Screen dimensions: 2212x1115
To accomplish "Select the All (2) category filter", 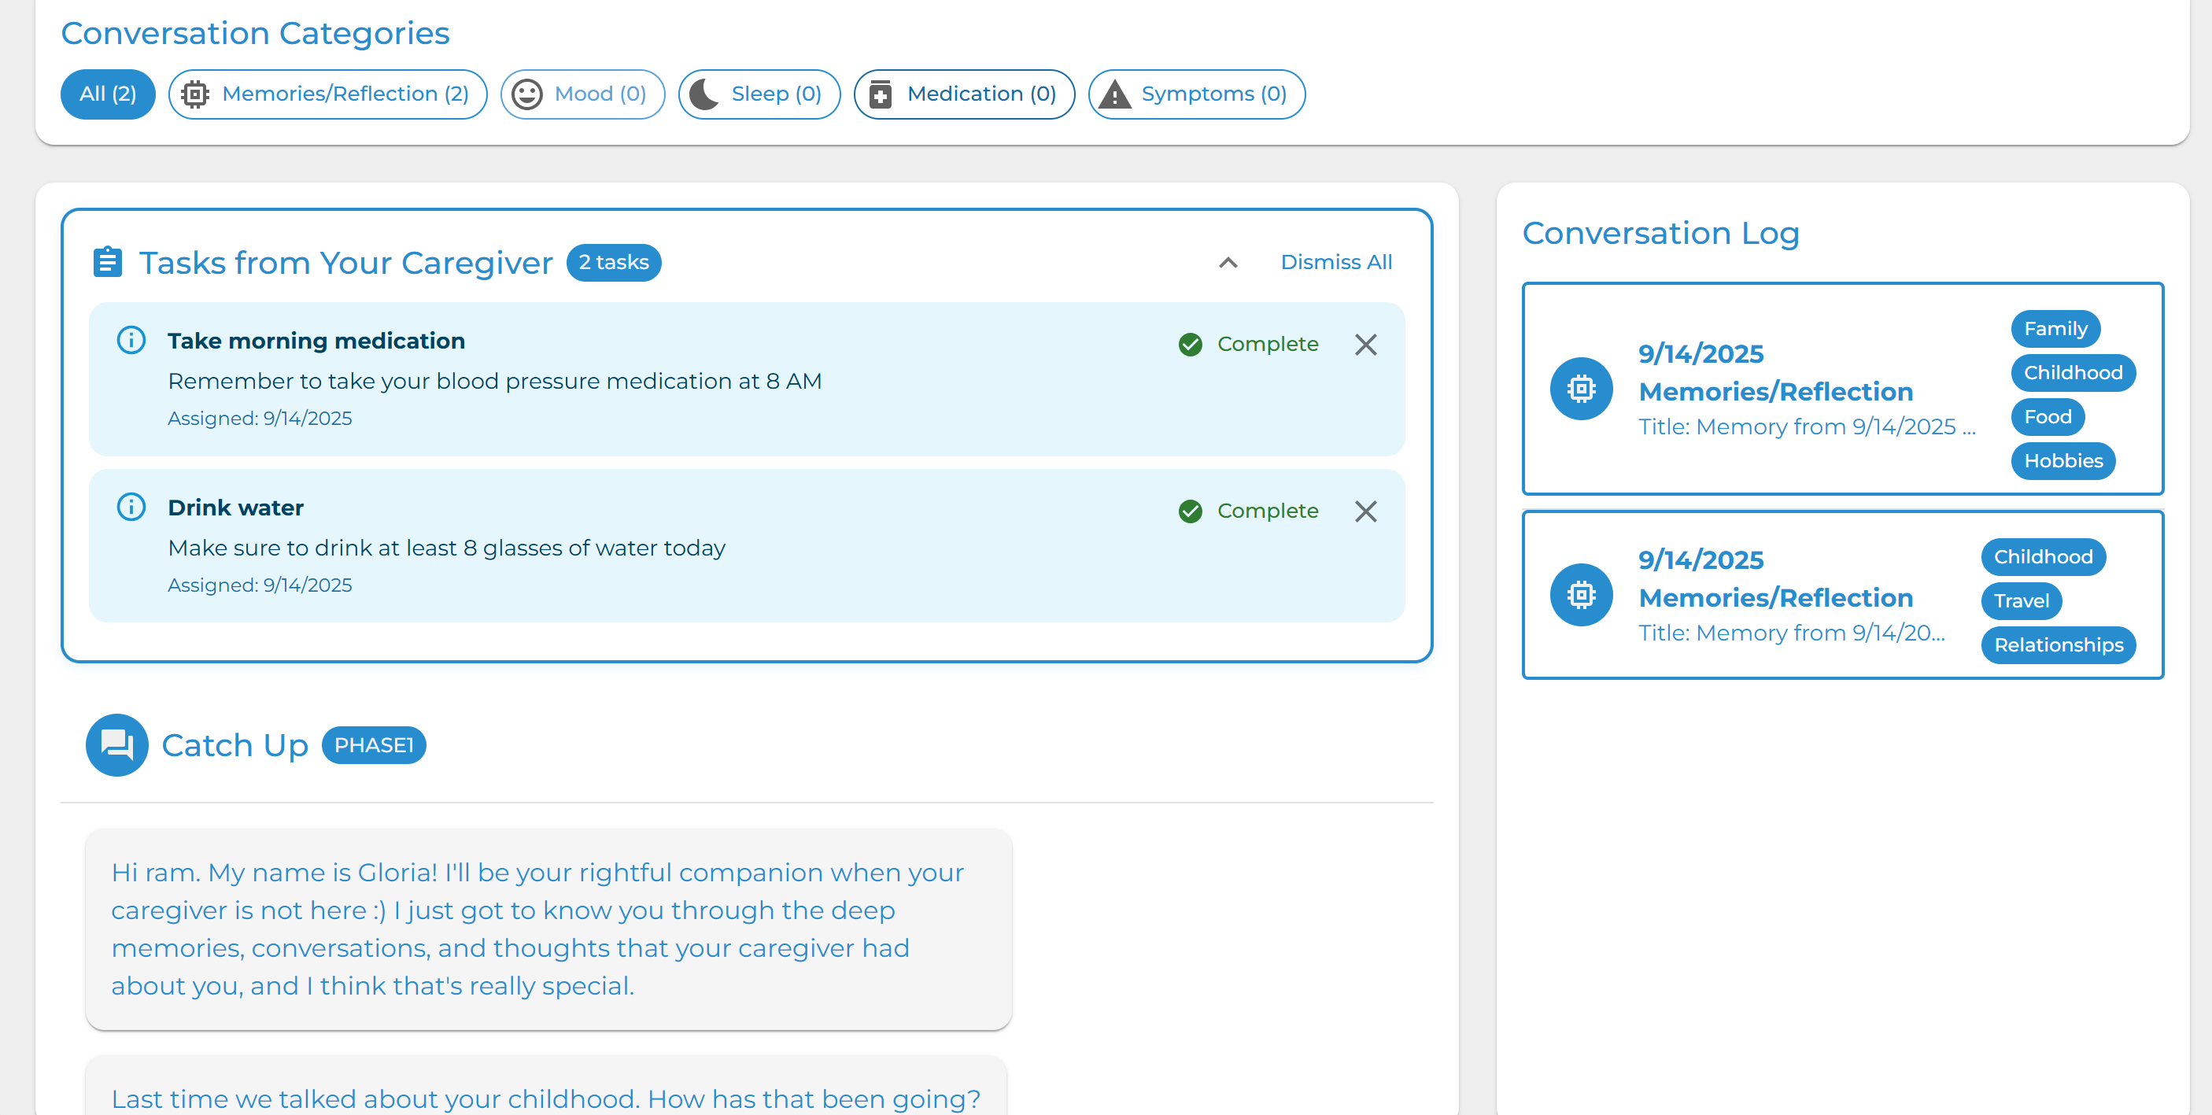I will pyautogui.click(x=107, y=94).
